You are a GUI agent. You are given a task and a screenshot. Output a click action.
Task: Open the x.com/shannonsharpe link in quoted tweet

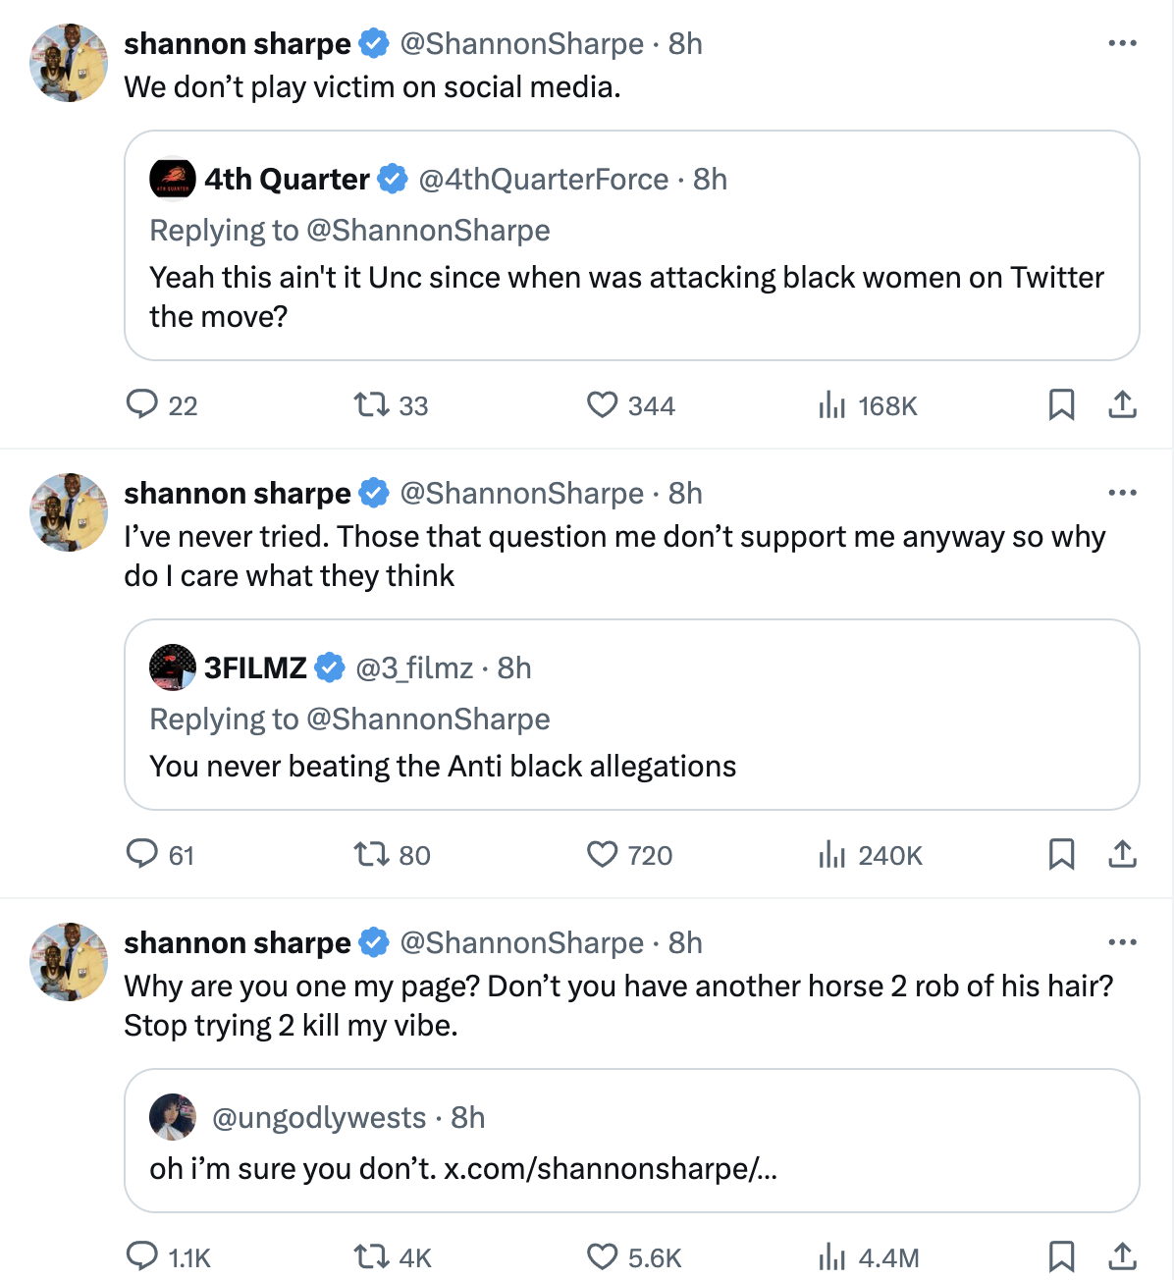click(611, 1168)
